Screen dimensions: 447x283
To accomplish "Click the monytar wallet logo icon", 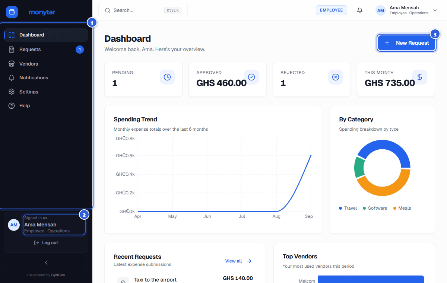I will pyautogui.click(x=12, y=12).
